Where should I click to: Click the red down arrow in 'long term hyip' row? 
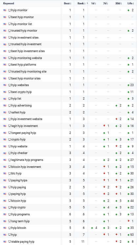tap(129, 221)
